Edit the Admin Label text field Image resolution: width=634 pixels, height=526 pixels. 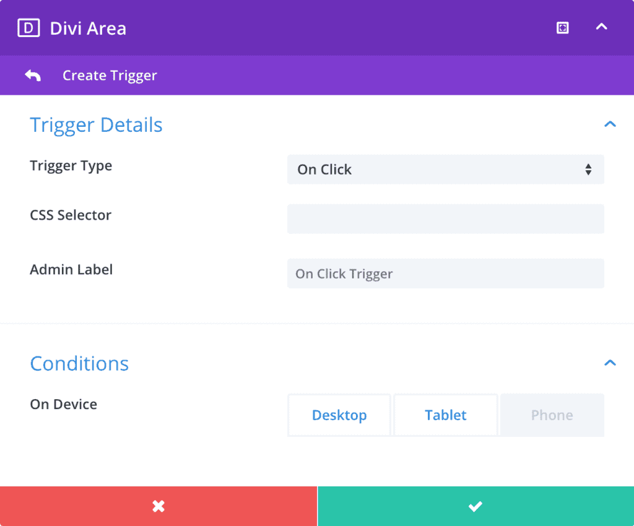point(446,274)
